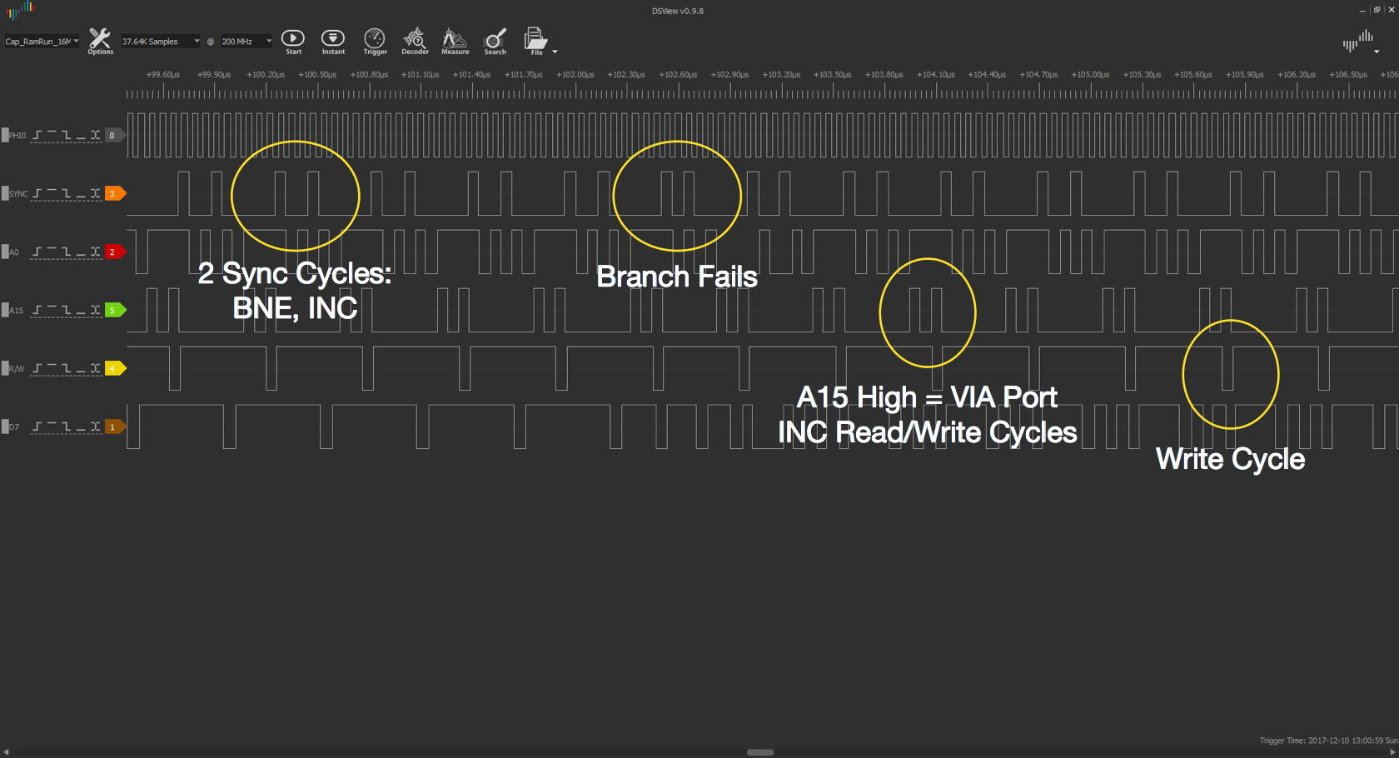
Task: Open the Search tool
Action: 495,41
